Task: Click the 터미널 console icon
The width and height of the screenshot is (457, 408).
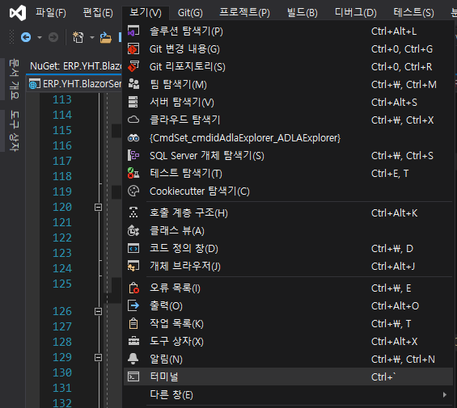Action: pos(133,376)
